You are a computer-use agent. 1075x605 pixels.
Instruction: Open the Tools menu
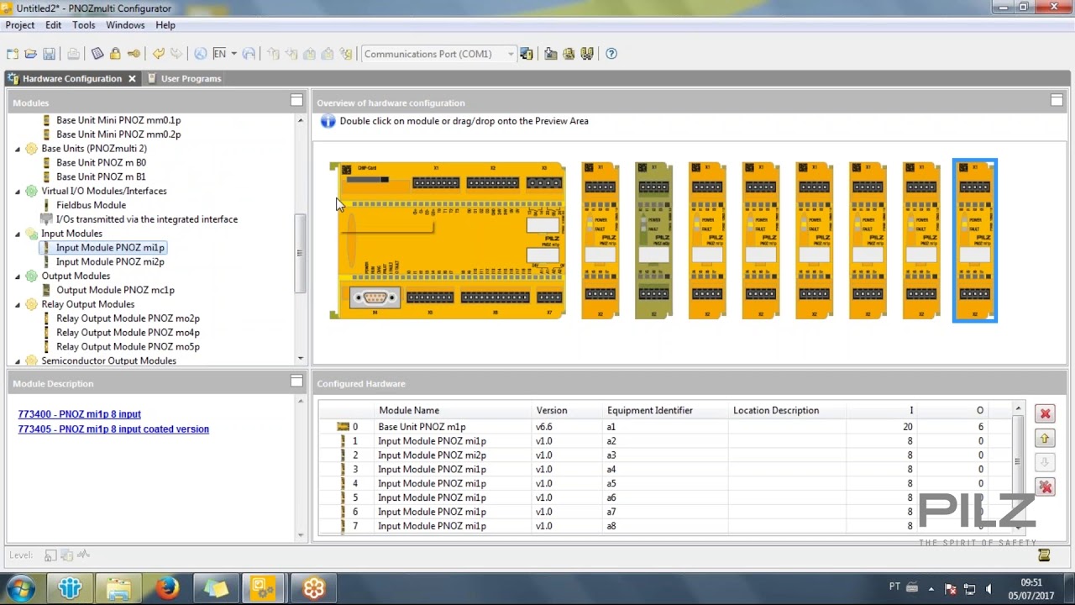(x=84, y=25)
